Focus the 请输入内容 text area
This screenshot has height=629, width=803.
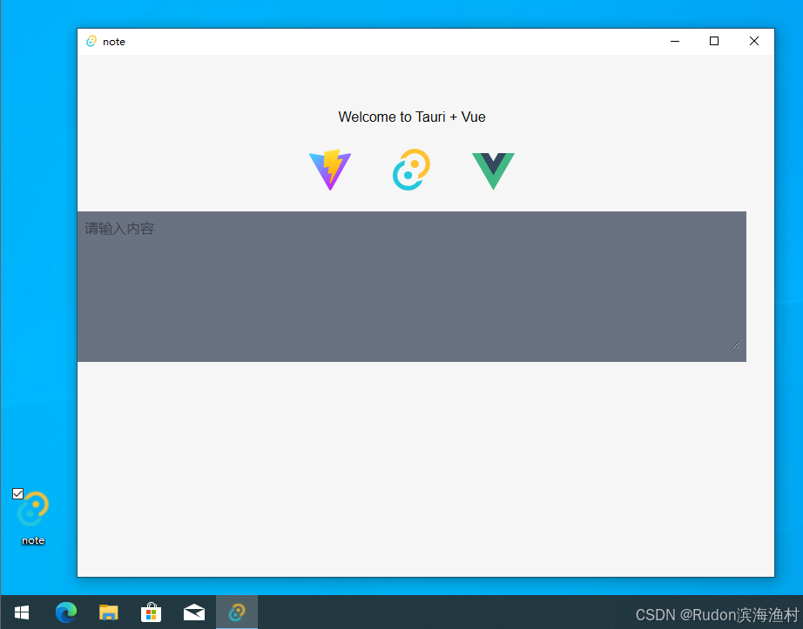pos(412,286)
